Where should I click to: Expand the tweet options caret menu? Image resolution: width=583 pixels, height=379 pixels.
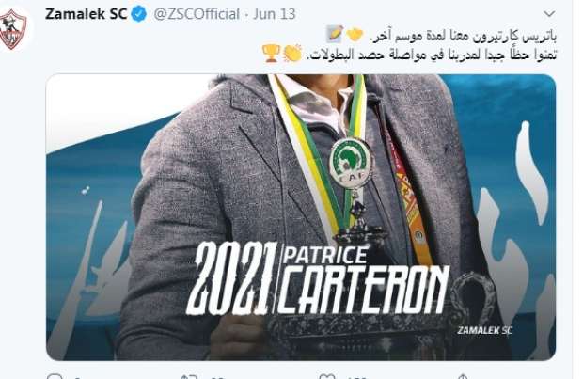(x=549, y=14)
